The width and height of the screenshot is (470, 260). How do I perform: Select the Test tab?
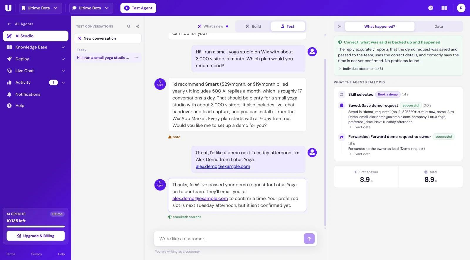(x=288, y=26)
